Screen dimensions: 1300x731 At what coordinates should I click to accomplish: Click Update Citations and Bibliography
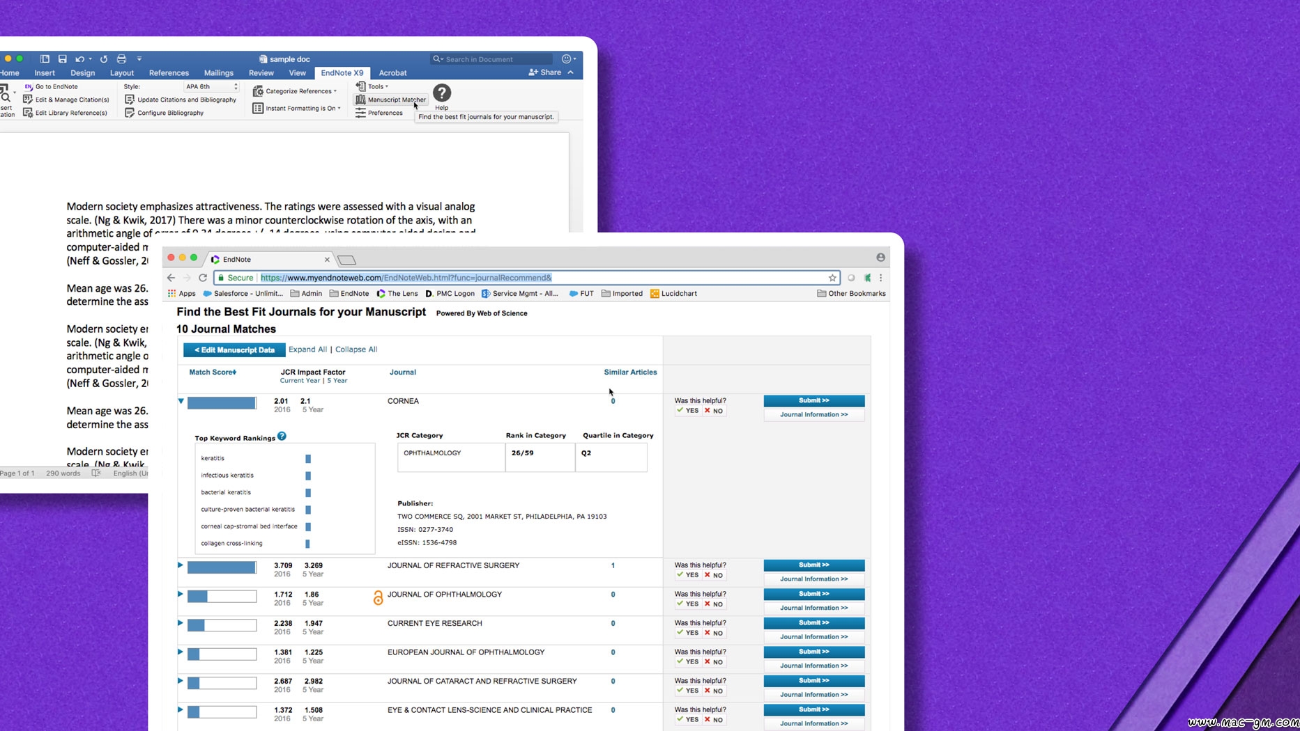pos(181,100)
